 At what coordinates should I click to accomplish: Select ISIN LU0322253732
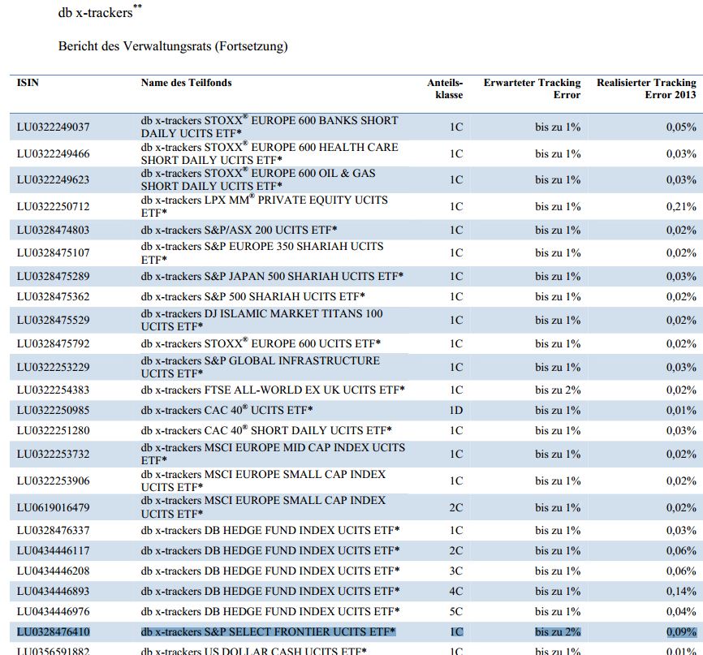click(x=54, y=455)
